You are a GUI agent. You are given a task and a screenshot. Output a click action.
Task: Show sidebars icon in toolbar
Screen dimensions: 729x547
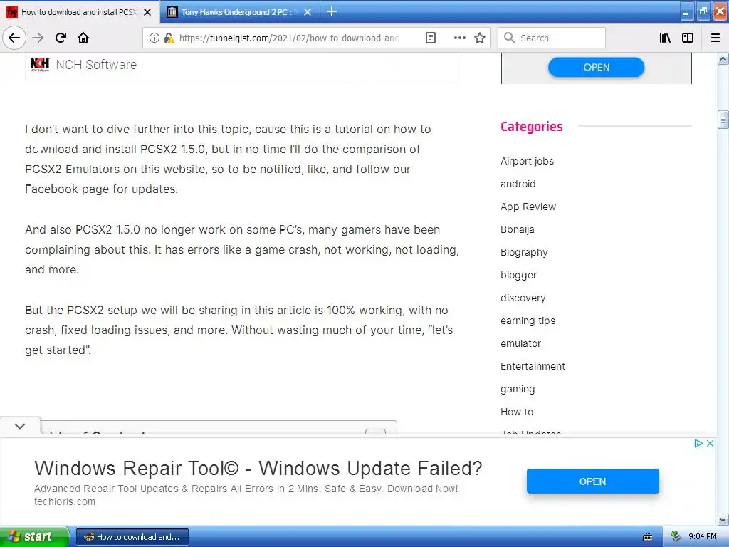pyautogui.click(x=688, y=38)
